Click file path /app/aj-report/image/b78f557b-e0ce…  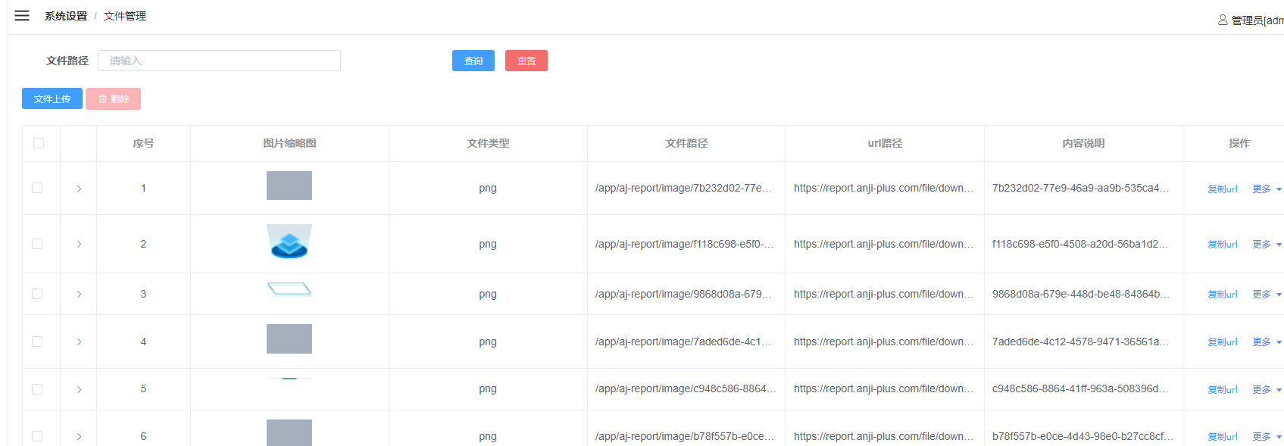pyautogui.click(x=685, y=436)
